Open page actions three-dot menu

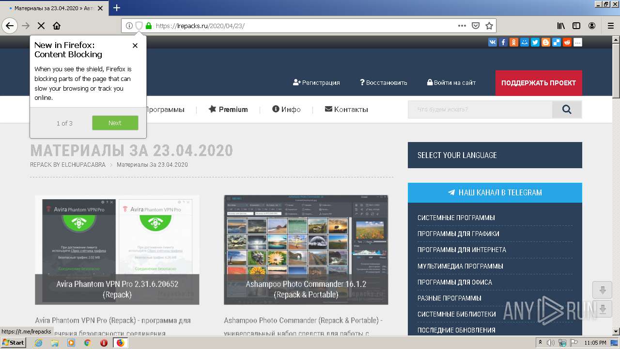(x=462, y=26)
